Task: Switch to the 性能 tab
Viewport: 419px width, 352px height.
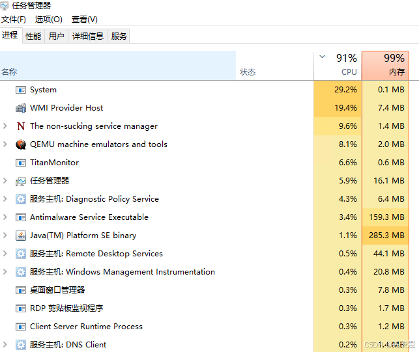Action: 33,36
